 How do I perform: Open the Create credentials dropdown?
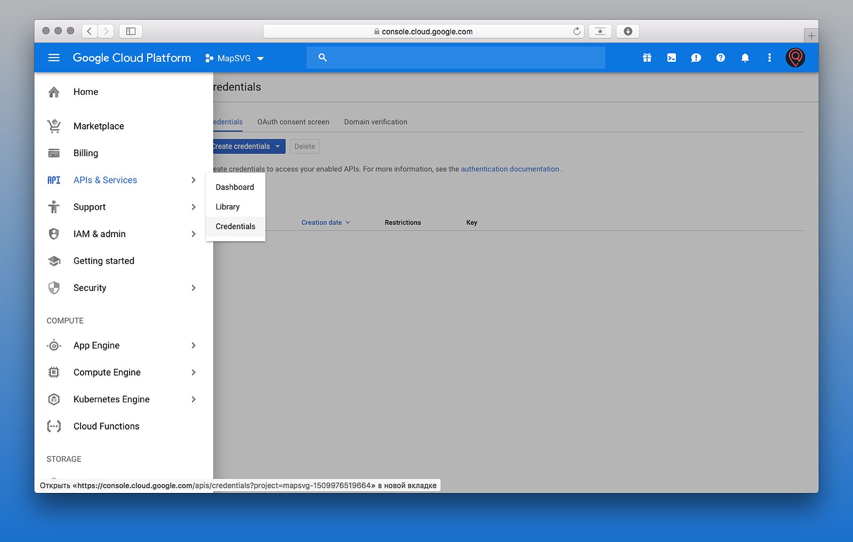pyautogui.click(x=249, y=146)
